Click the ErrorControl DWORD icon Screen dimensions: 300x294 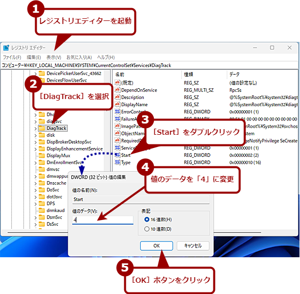[117, 111]
